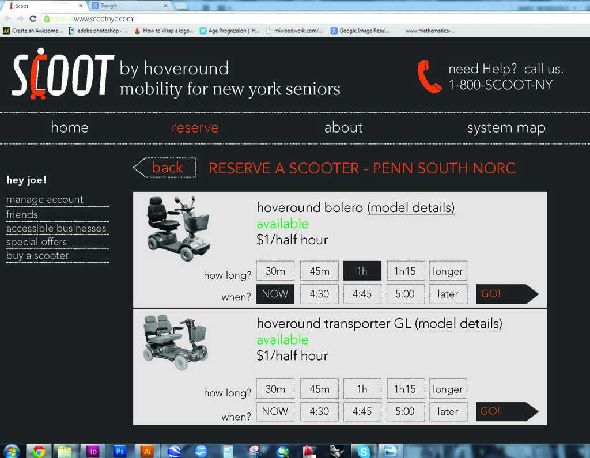Pick 'longer' duration for transporter GL
The image size is (590, 458).
tap(448, 389)
